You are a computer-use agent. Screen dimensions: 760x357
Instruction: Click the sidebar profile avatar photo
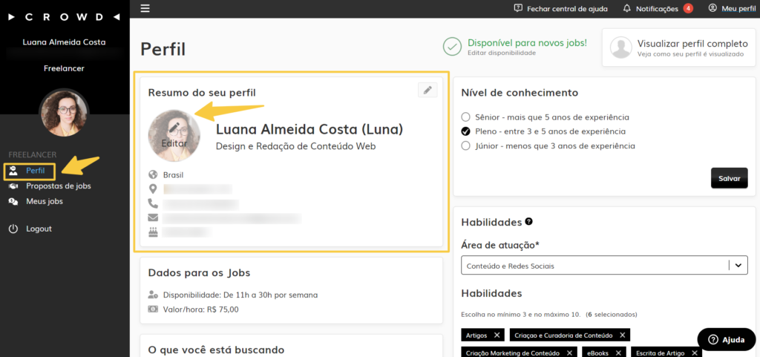tap(64, 114)
